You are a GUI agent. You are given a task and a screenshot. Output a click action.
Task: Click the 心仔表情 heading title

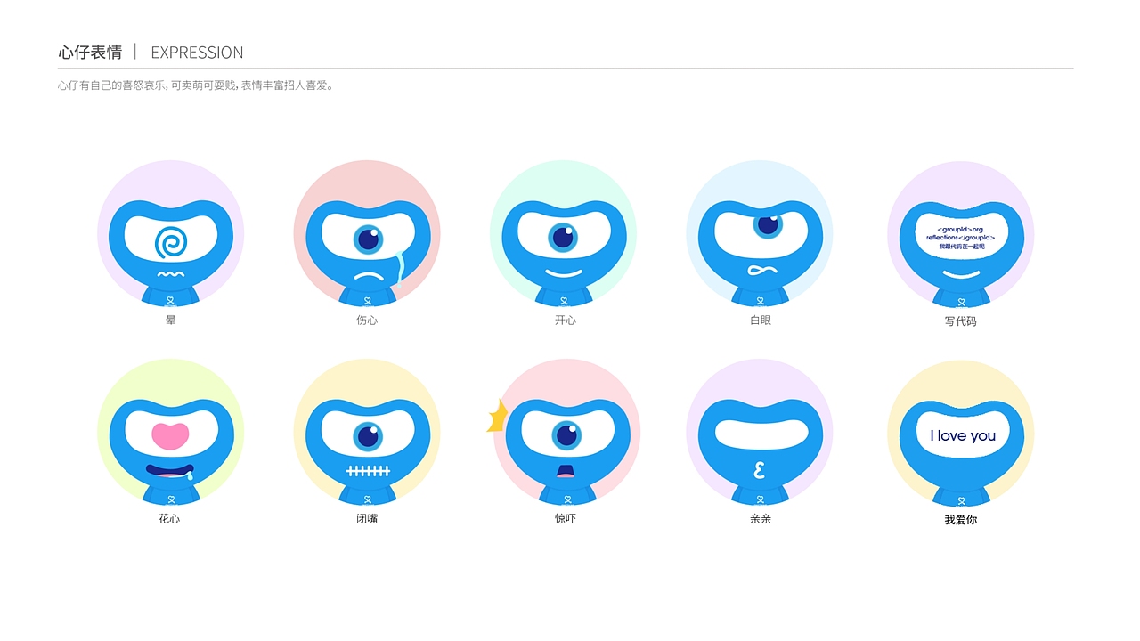point(90,52)
